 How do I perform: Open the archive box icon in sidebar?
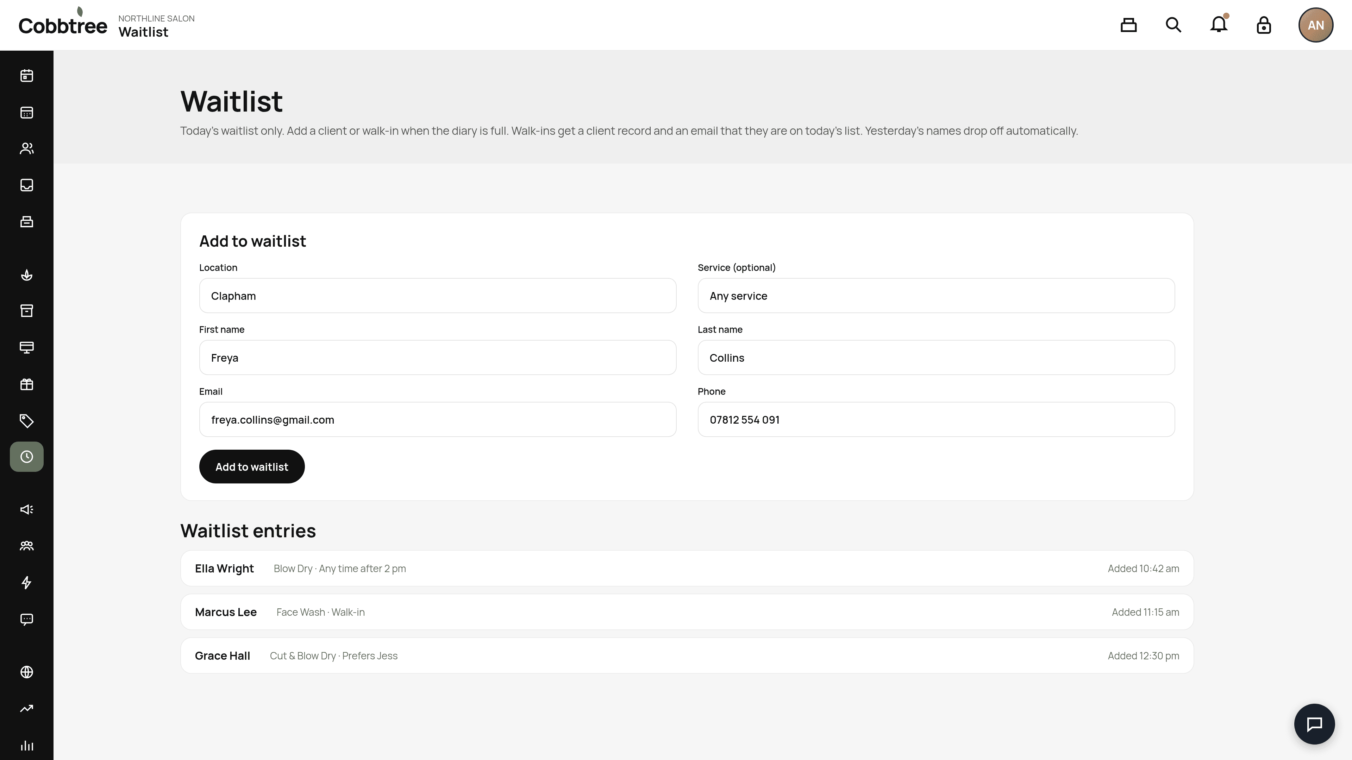click(x=27, y=311)
